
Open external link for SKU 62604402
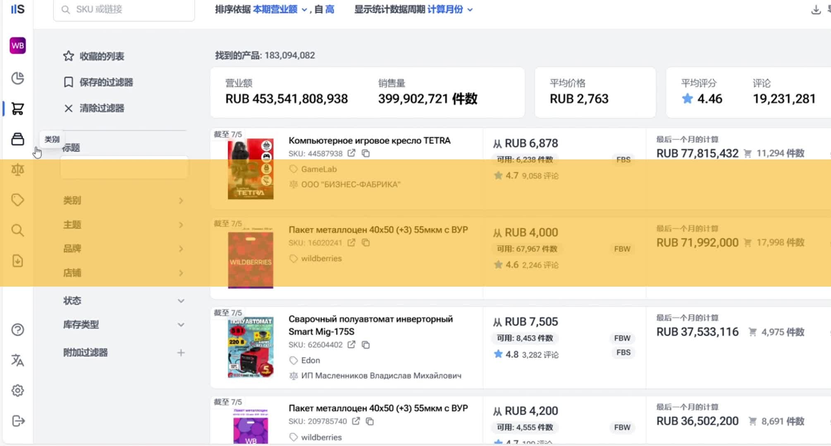[351, 344]
